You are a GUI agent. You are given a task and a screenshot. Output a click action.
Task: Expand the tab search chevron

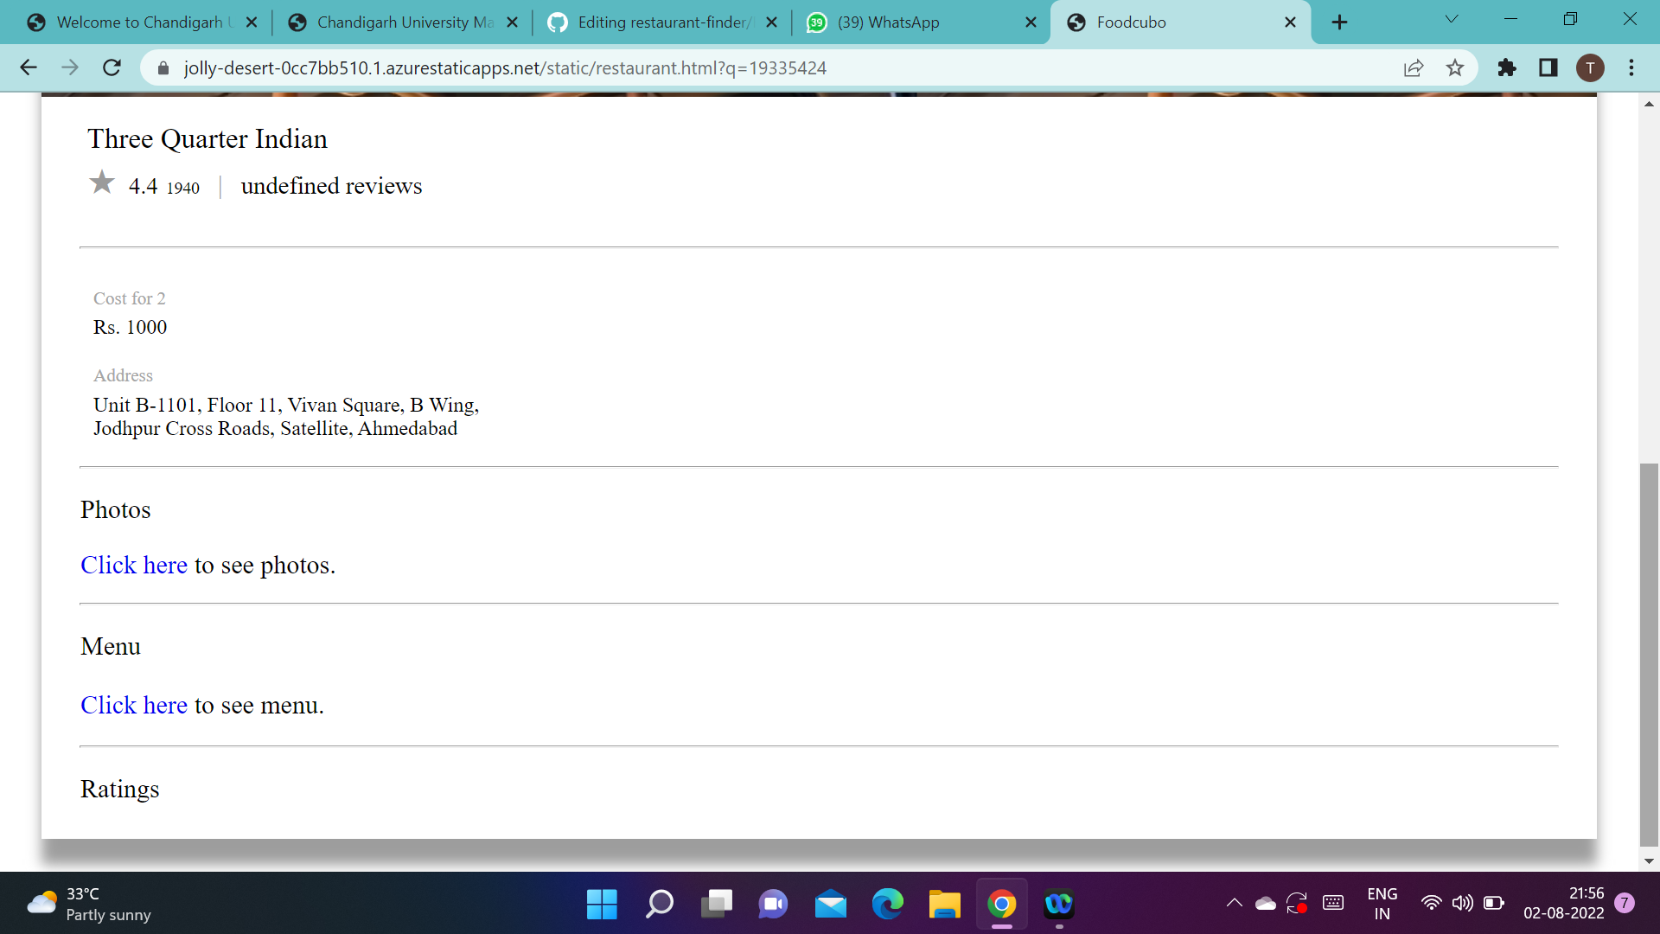[x=1452, y=19]
